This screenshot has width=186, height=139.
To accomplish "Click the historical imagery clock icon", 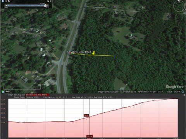I will point(3,1).
